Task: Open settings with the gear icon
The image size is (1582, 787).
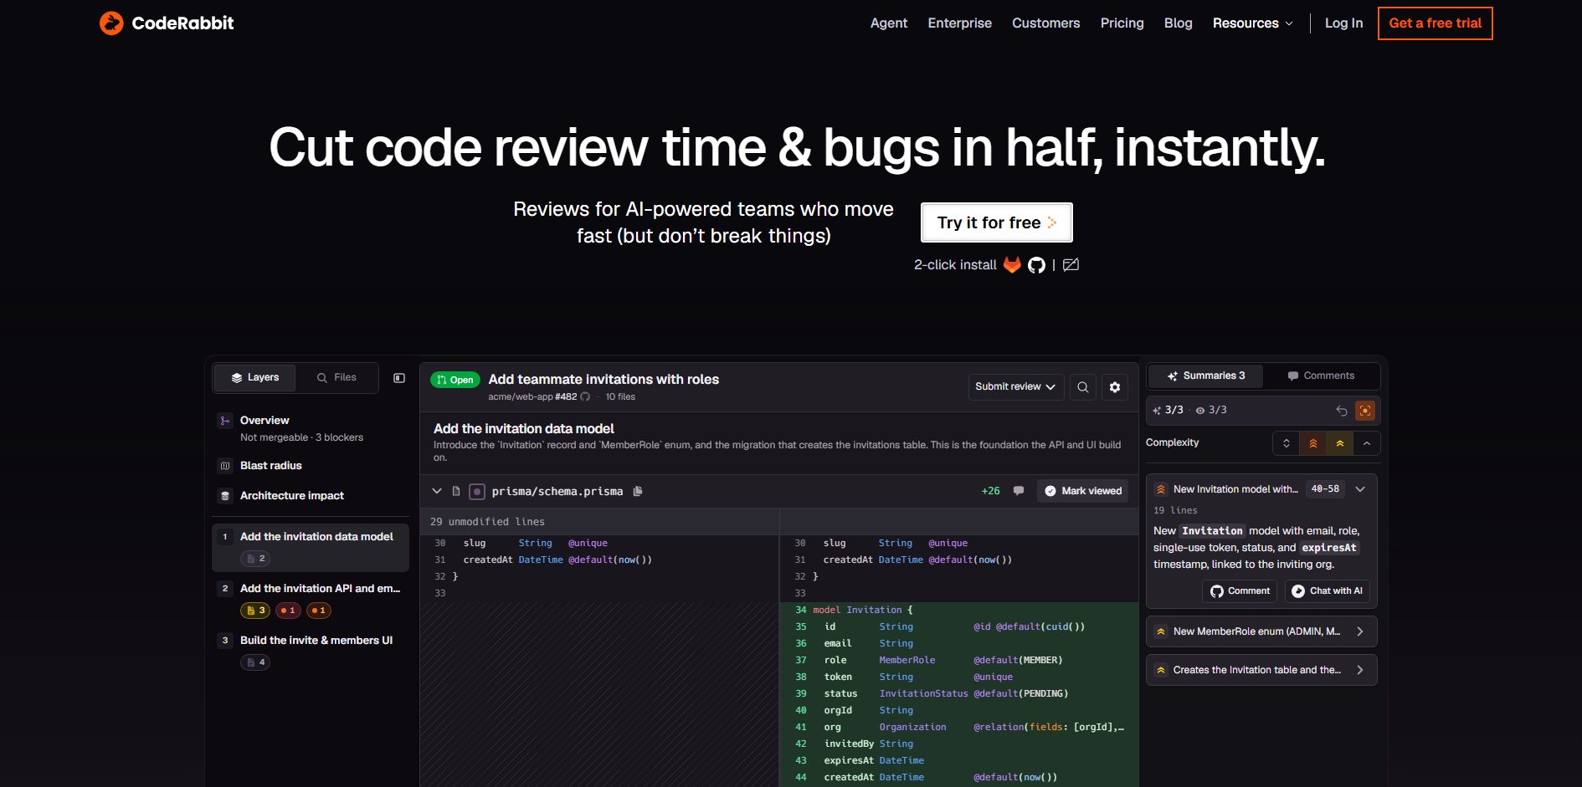Action: click(1115, 387)
